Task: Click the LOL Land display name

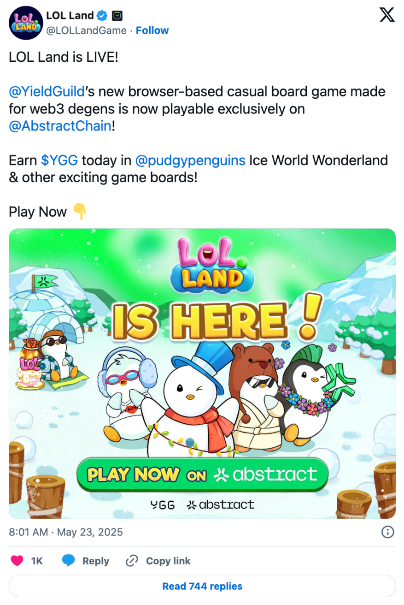Action: [x=70, y=16]
